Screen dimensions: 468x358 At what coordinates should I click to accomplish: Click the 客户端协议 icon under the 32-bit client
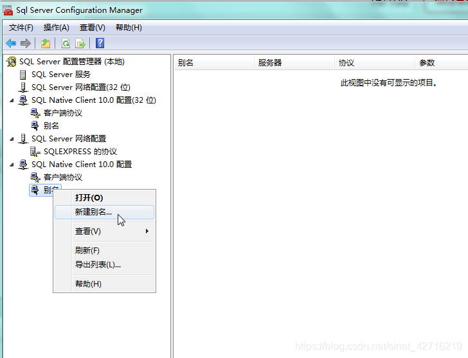[35, 113]
